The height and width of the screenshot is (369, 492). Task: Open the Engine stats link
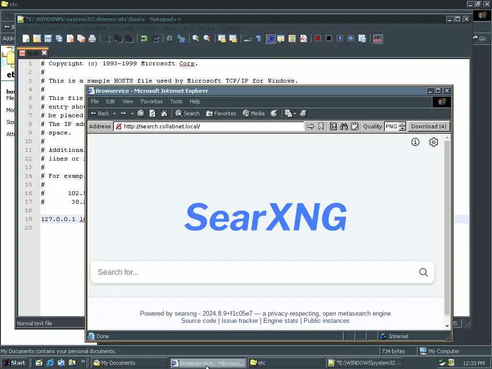281,320
